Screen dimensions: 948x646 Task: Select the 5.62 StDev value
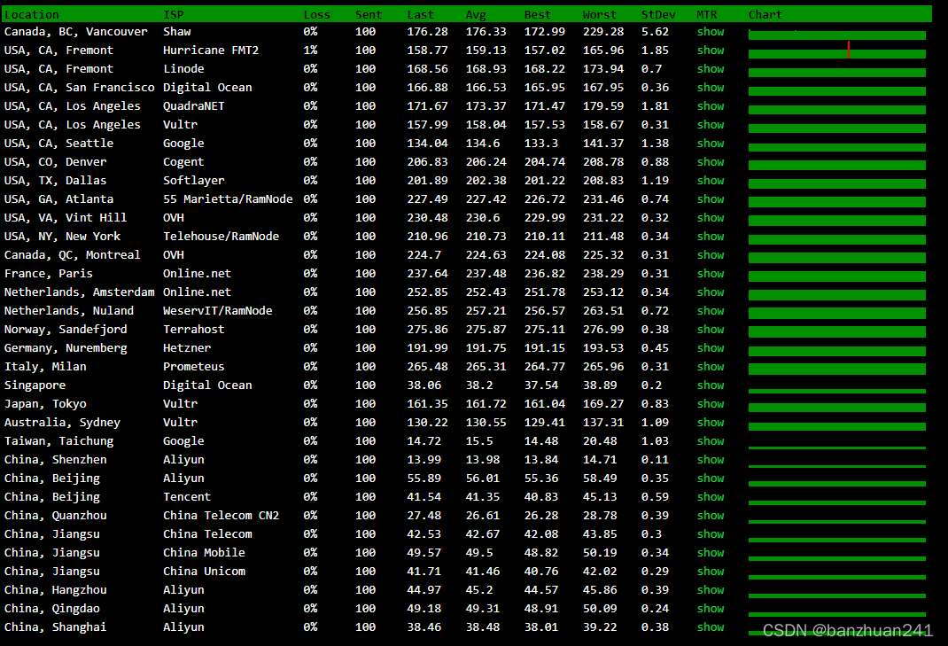point(656,31)
